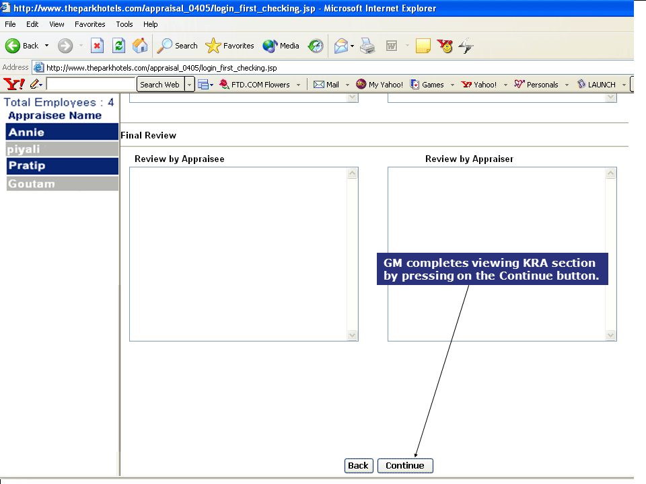This screenshot has width=646, height=484.
Task: Open the Yahoo Messenger smiley icon
Action: click(445, 46)
